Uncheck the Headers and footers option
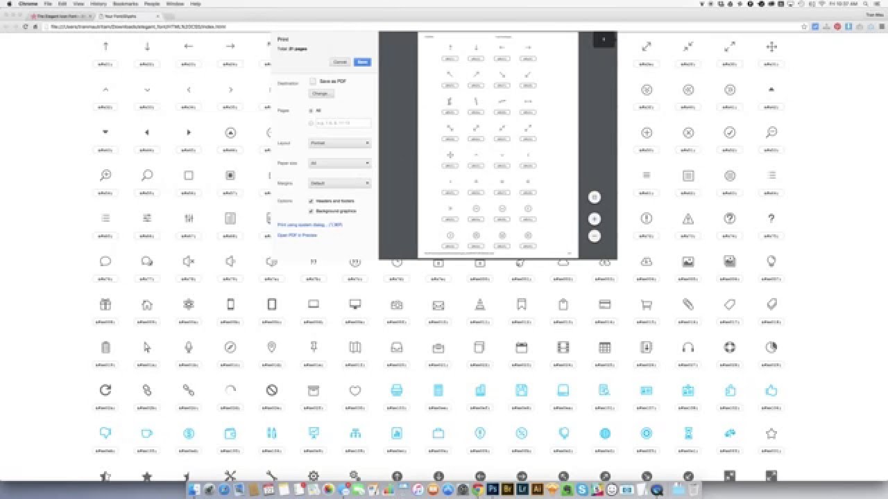Viewport: 888px width, 499px height. point(310,201)
